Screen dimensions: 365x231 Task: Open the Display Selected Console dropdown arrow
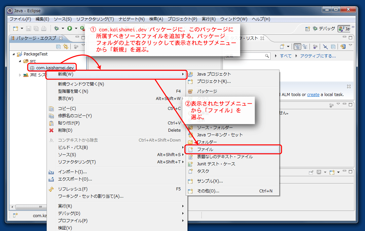(325, 172)
